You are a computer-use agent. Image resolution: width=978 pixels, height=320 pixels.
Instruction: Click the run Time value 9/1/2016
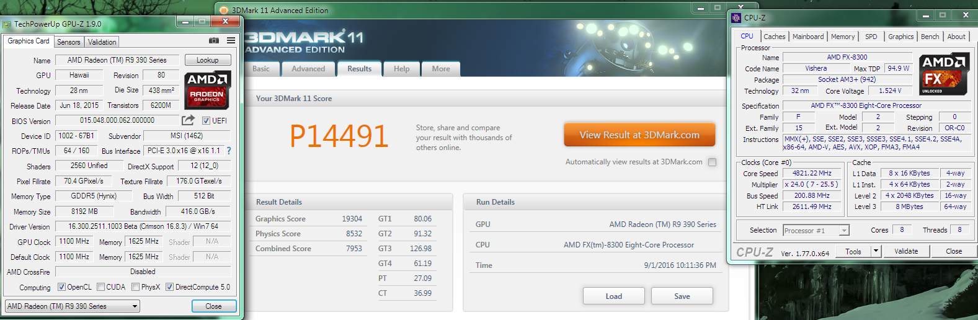680,265
